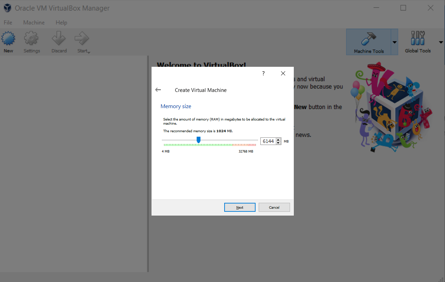Click the back arrow in the wizard
The width and height of the screenshot is (445, 282).
click(158, 90)
